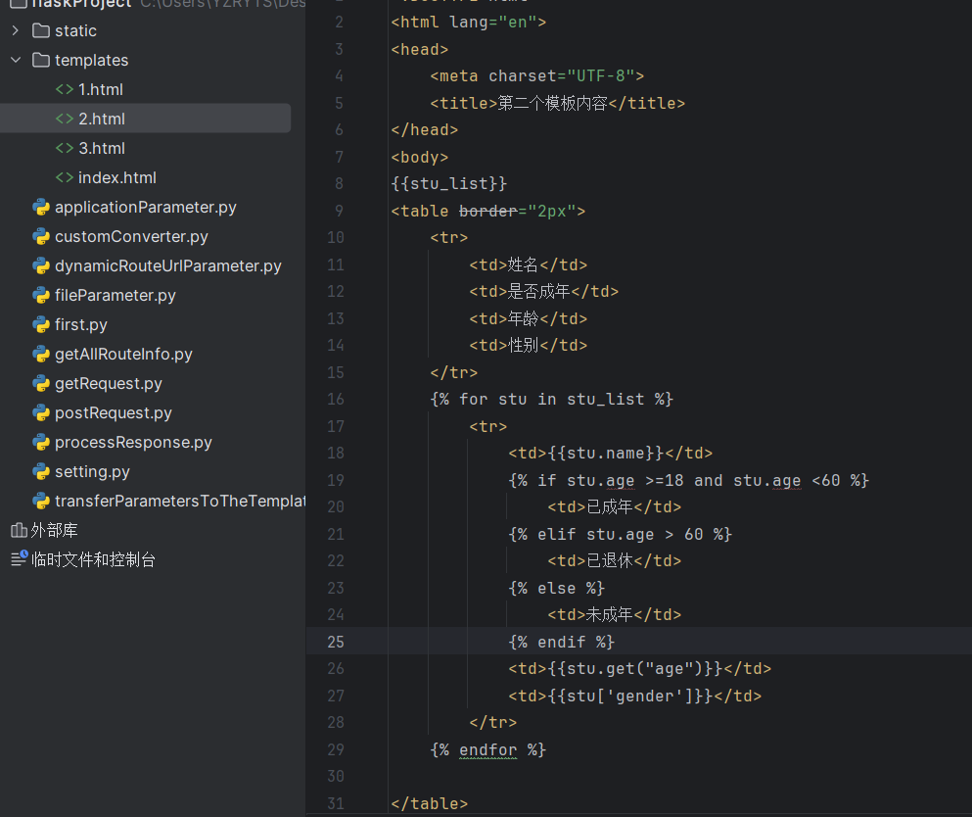Open processResponse.py
The image size is (972, 817).
click(x=133, y=443)
